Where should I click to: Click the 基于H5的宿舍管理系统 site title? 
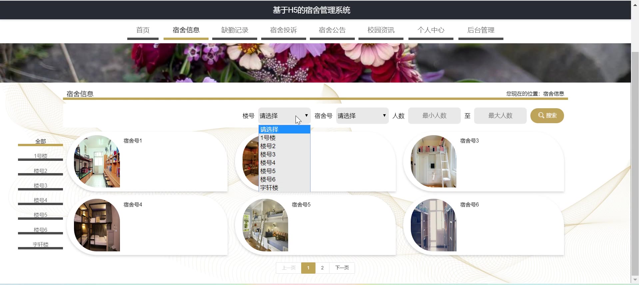point(312,10)
